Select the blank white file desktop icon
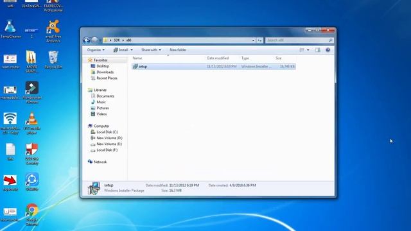The width and height of the screenshot is (411, 231). (x=10, y=151)
